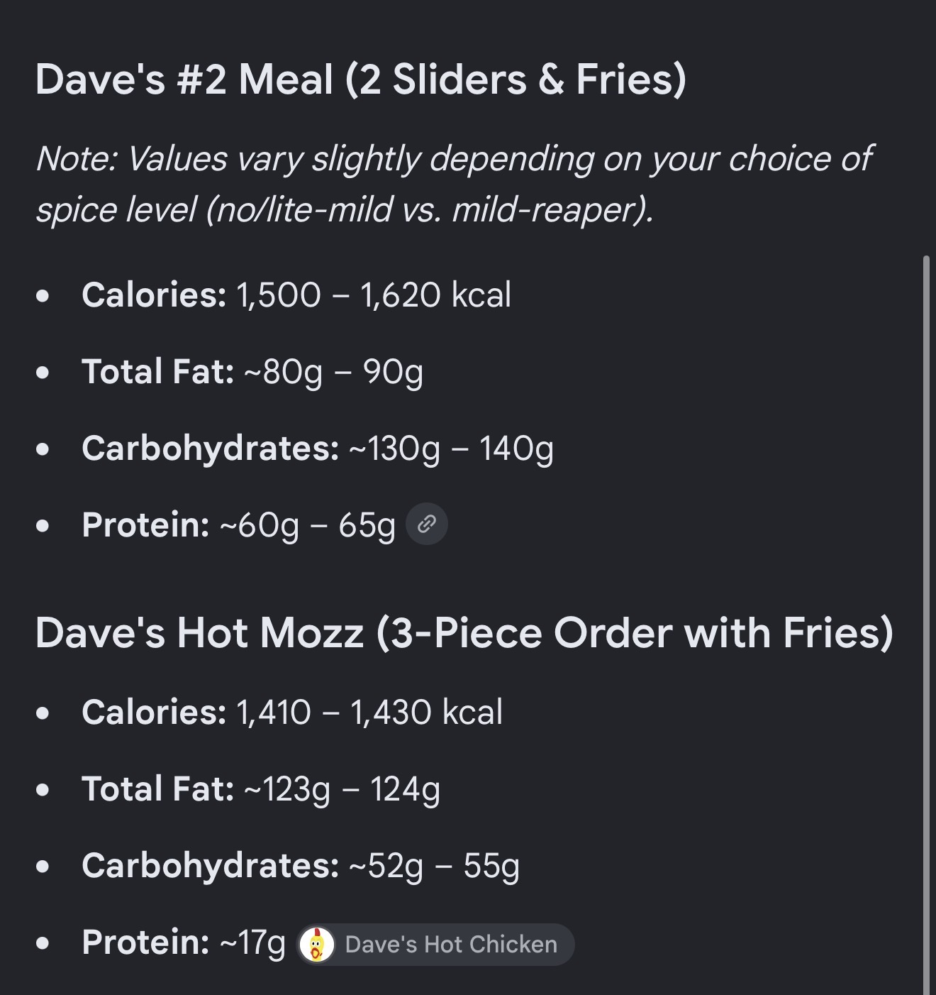Image resolution: width=936 pixels, height=995 pixels.
Task: Select the Carbohydrates ~130g – 140g line
Action: coord(318,449)
